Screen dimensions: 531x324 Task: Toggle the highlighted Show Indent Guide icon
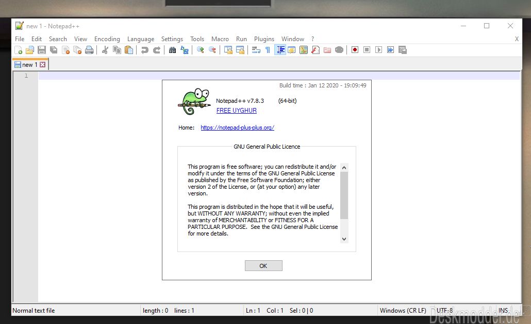point(280,50)
